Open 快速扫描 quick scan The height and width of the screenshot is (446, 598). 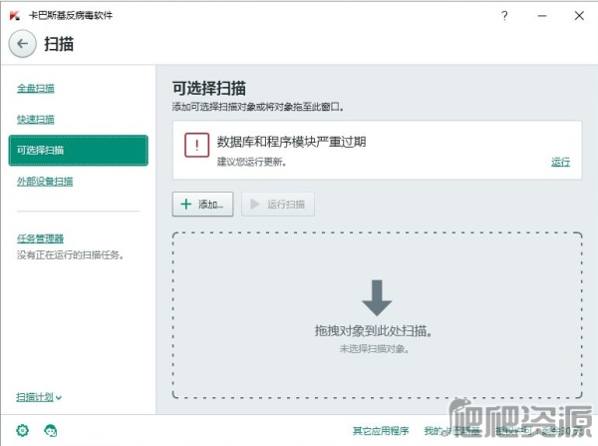coord(36,119)
